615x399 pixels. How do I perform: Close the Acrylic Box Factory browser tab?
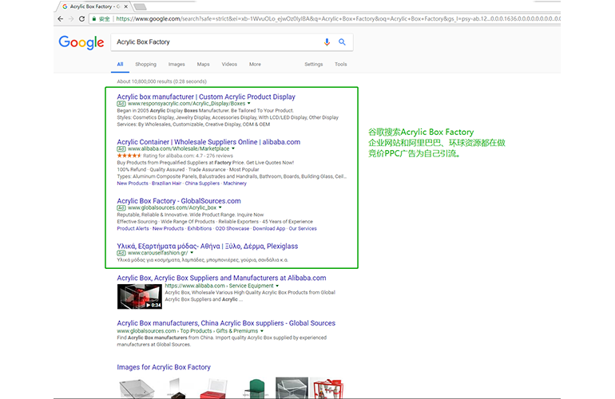pyautogui.click(x=126, y=6)
